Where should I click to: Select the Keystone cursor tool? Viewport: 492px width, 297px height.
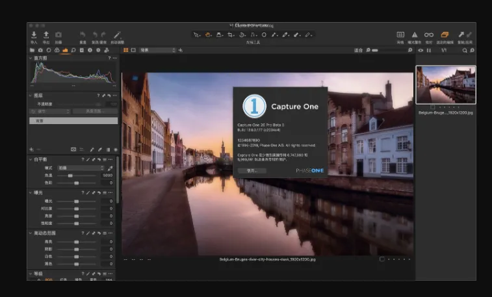(253, 35)
